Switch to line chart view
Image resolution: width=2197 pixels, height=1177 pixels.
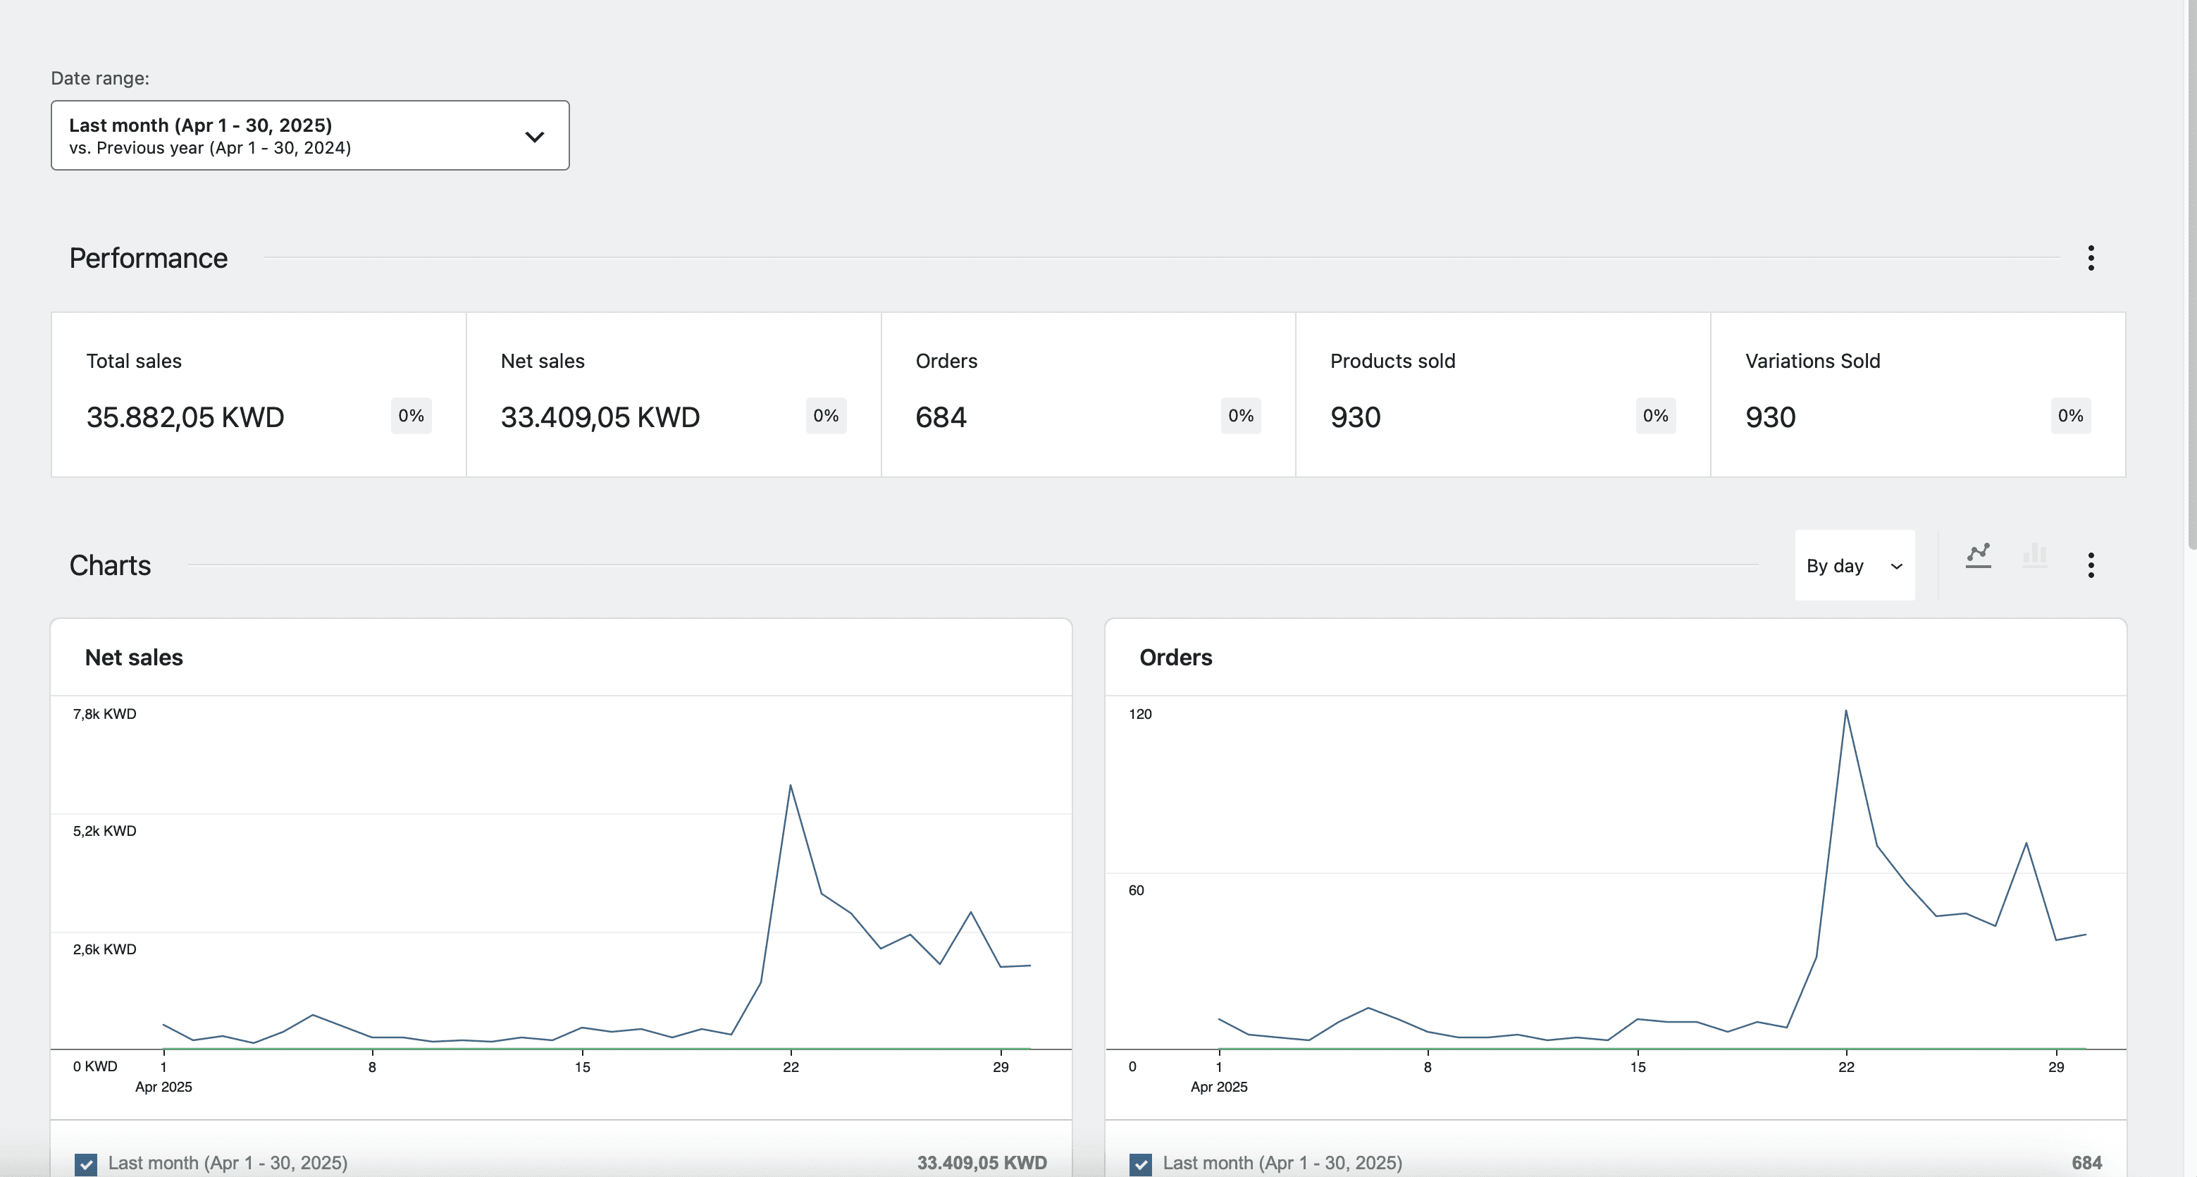(x=1978, y=556)
